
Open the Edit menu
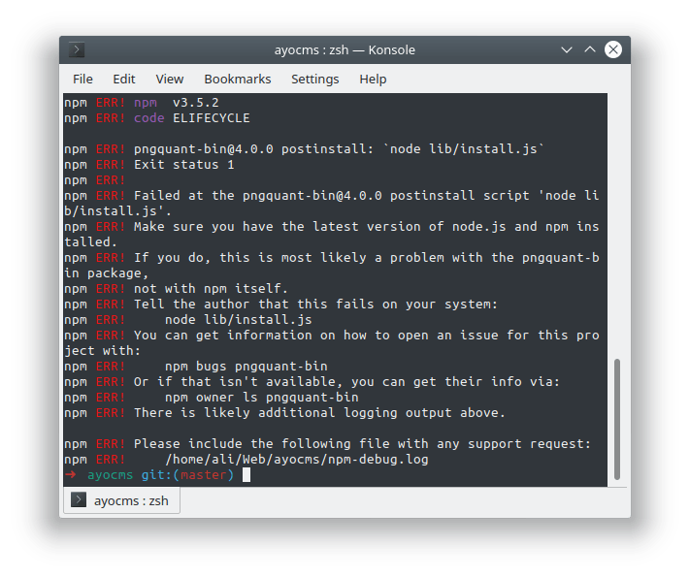(124, 79)
